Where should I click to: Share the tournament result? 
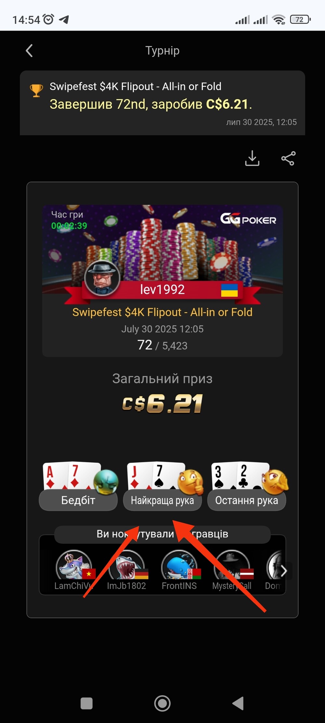point(288,158)
